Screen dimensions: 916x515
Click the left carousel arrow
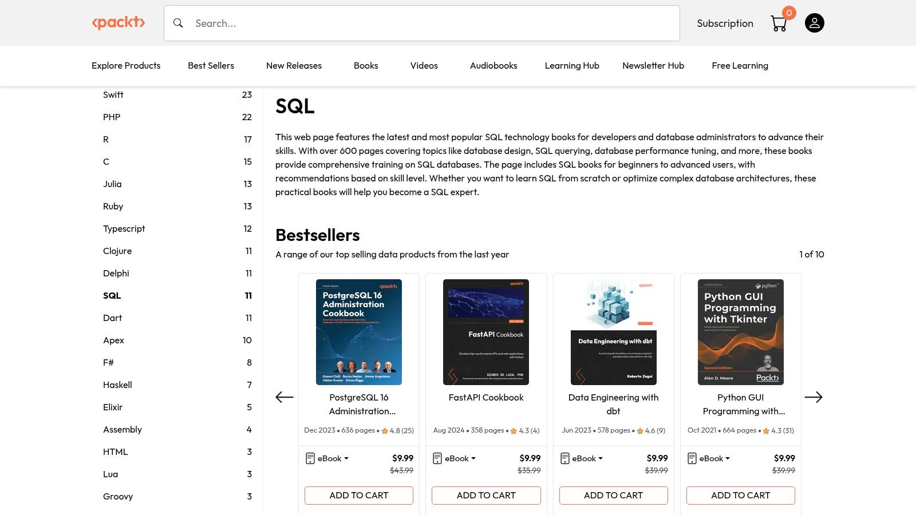(284, 397)
